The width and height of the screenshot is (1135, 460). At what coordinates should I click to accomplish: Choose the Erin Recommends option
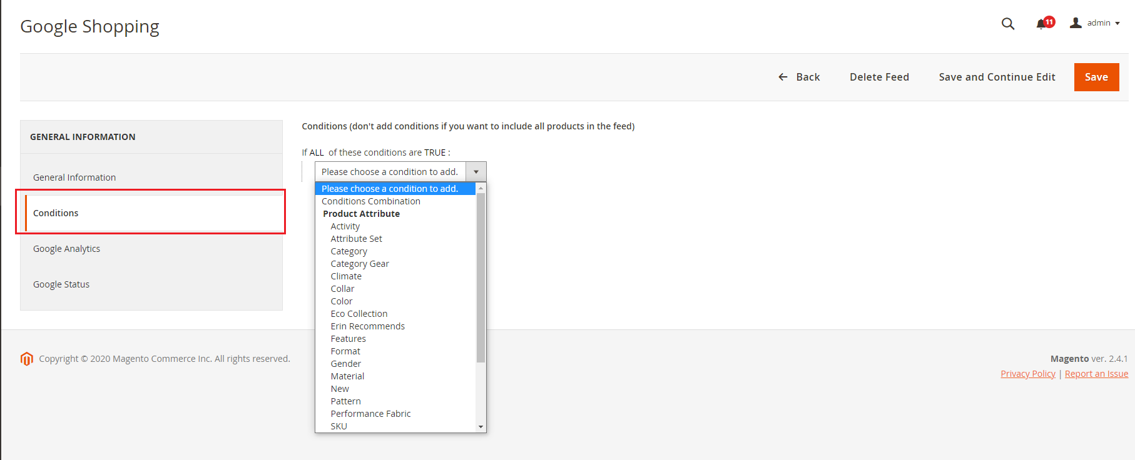click(395, 326)
